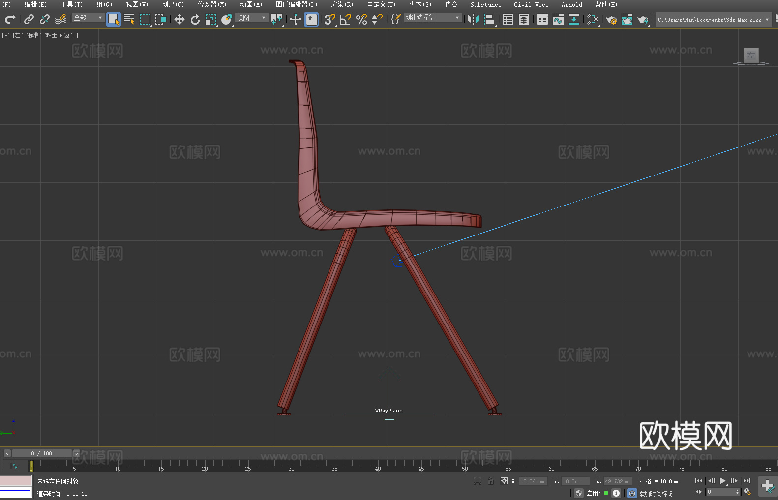Choose the Rectangular Selection Region icon

(145, 19)
